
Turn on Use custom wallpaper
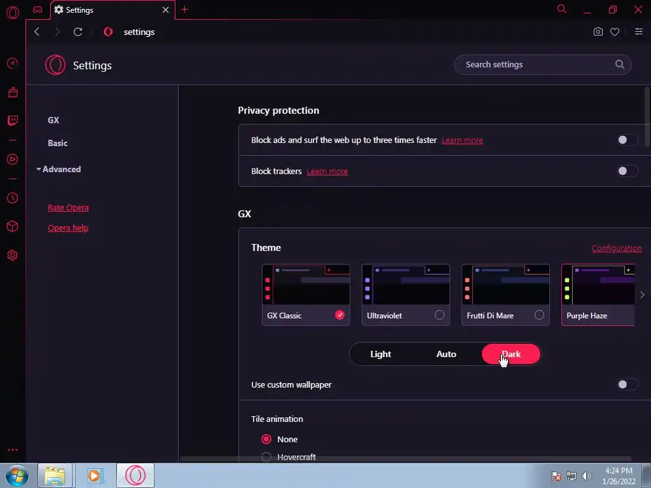click(627, 384)
